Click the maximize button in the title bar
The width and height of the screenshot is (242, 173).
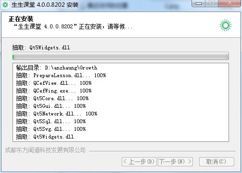point(212,3)
